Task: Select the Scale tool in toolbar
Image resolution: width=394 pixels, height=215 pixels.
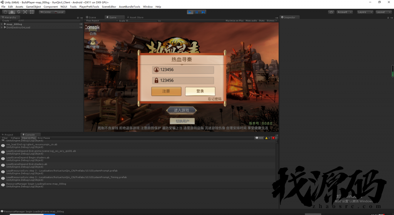Action: [x=25, y=12]
